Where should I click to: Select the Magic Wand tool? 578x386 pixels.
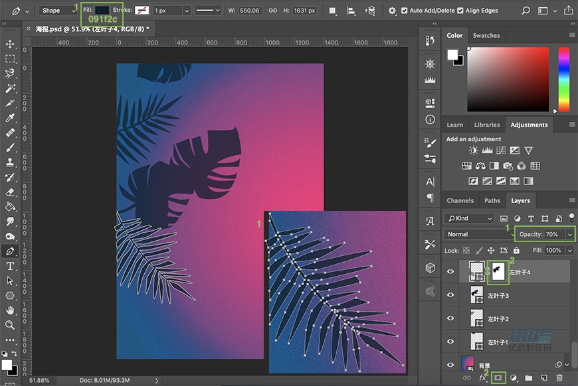tap(10, 88)
